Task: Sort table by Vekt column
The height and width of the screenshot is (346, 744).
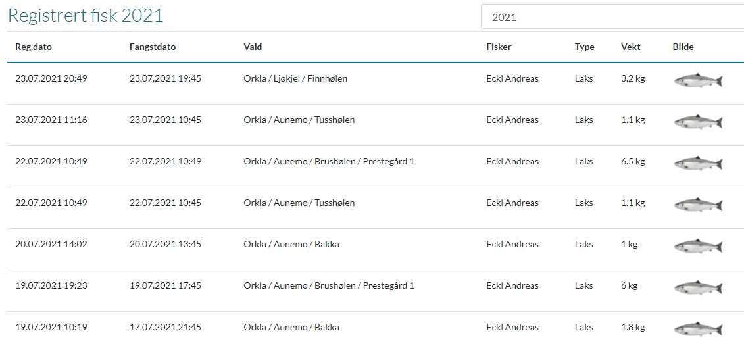Action: point(631,47)
